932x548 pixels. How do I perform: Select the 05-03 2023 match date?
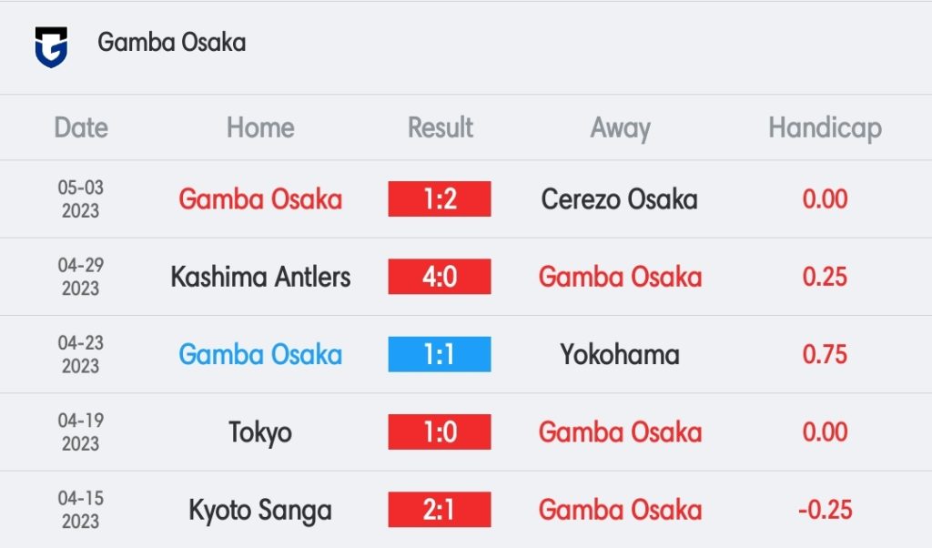click(81, 199)
